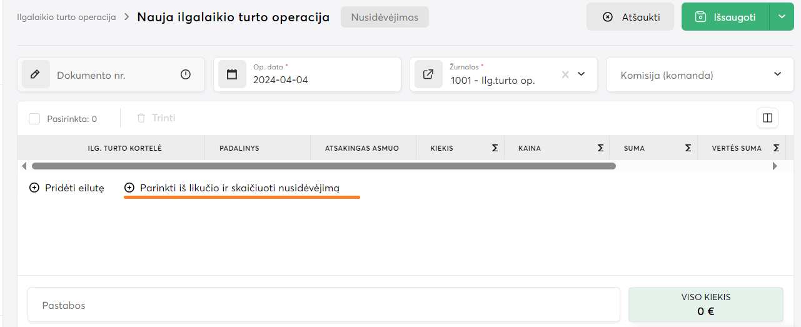Image resolution: width=801 pixels, height=327 pixels.
Task: Click Pridėti eilutę to add a row
Action: tap(68, 188)
